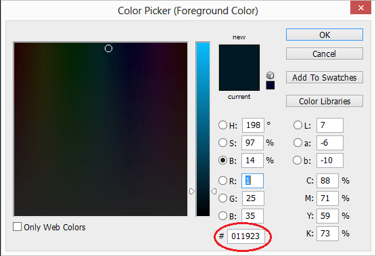Click the K black percentage field
Screen dimensions: 376x256
tap(327, 234)
